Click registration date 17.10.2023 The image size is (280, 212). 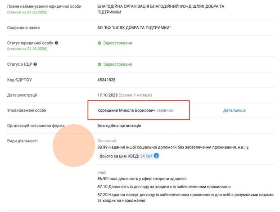coord(107,95)
